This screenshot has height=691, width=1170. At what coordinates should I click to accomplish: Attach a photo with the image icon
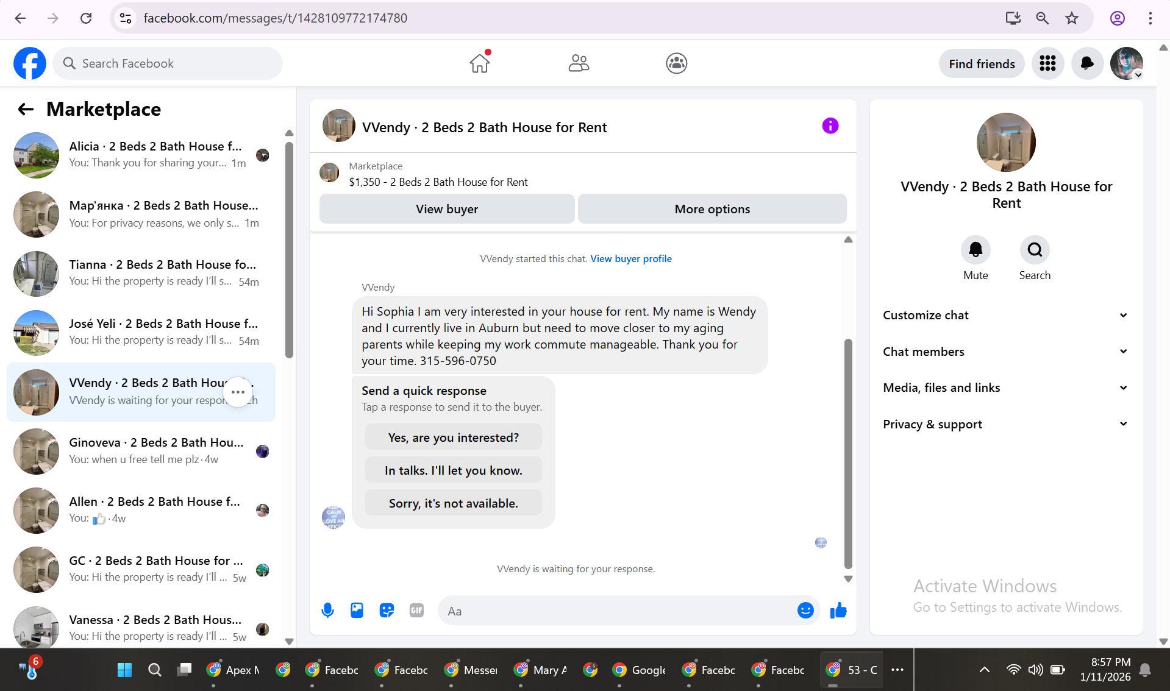tap(357, 610)
